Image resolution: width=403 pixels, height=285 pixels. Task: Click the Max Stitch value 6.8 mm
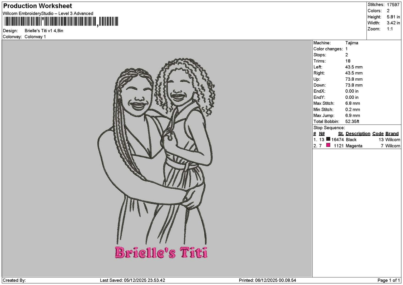(353, 103)
